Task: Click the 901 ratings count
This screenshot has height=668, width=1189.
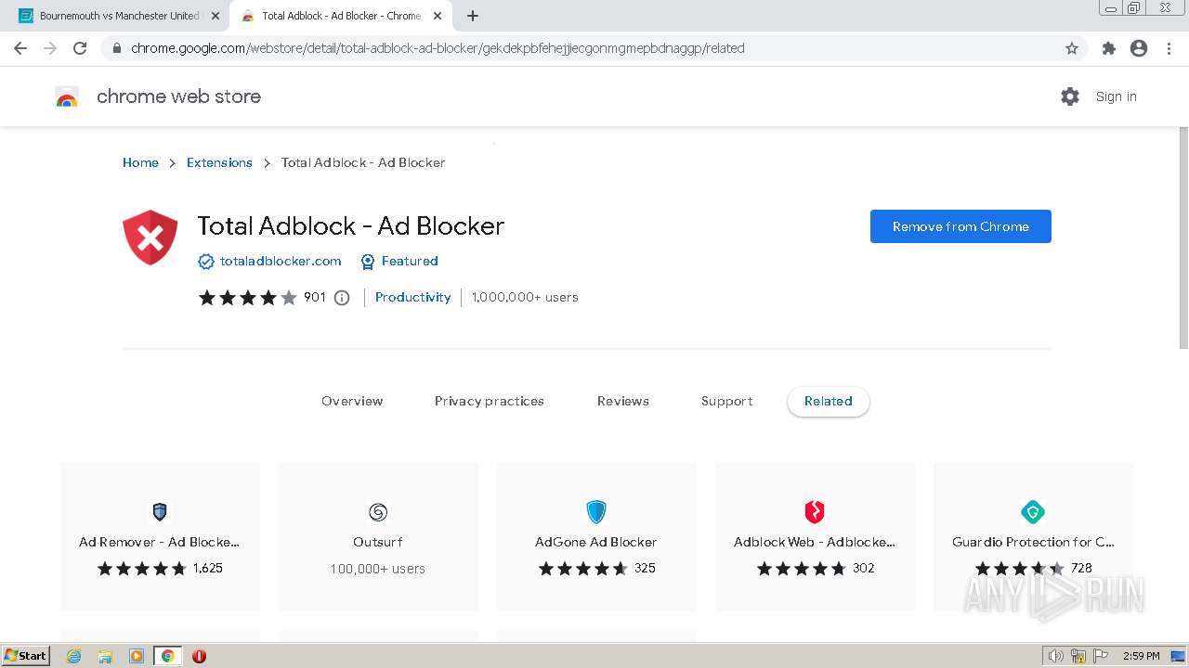Action: [x=315, y=298]
